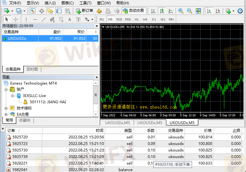Toggle the 自动交易 auto trading button

point(133,11)
